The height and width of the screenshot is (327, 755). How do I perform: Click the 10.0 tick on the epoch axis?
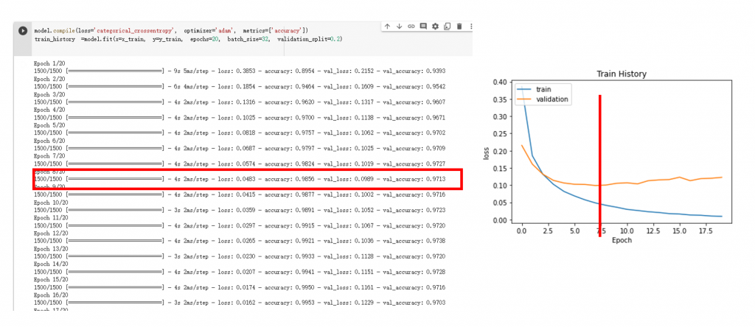(627, 231)
